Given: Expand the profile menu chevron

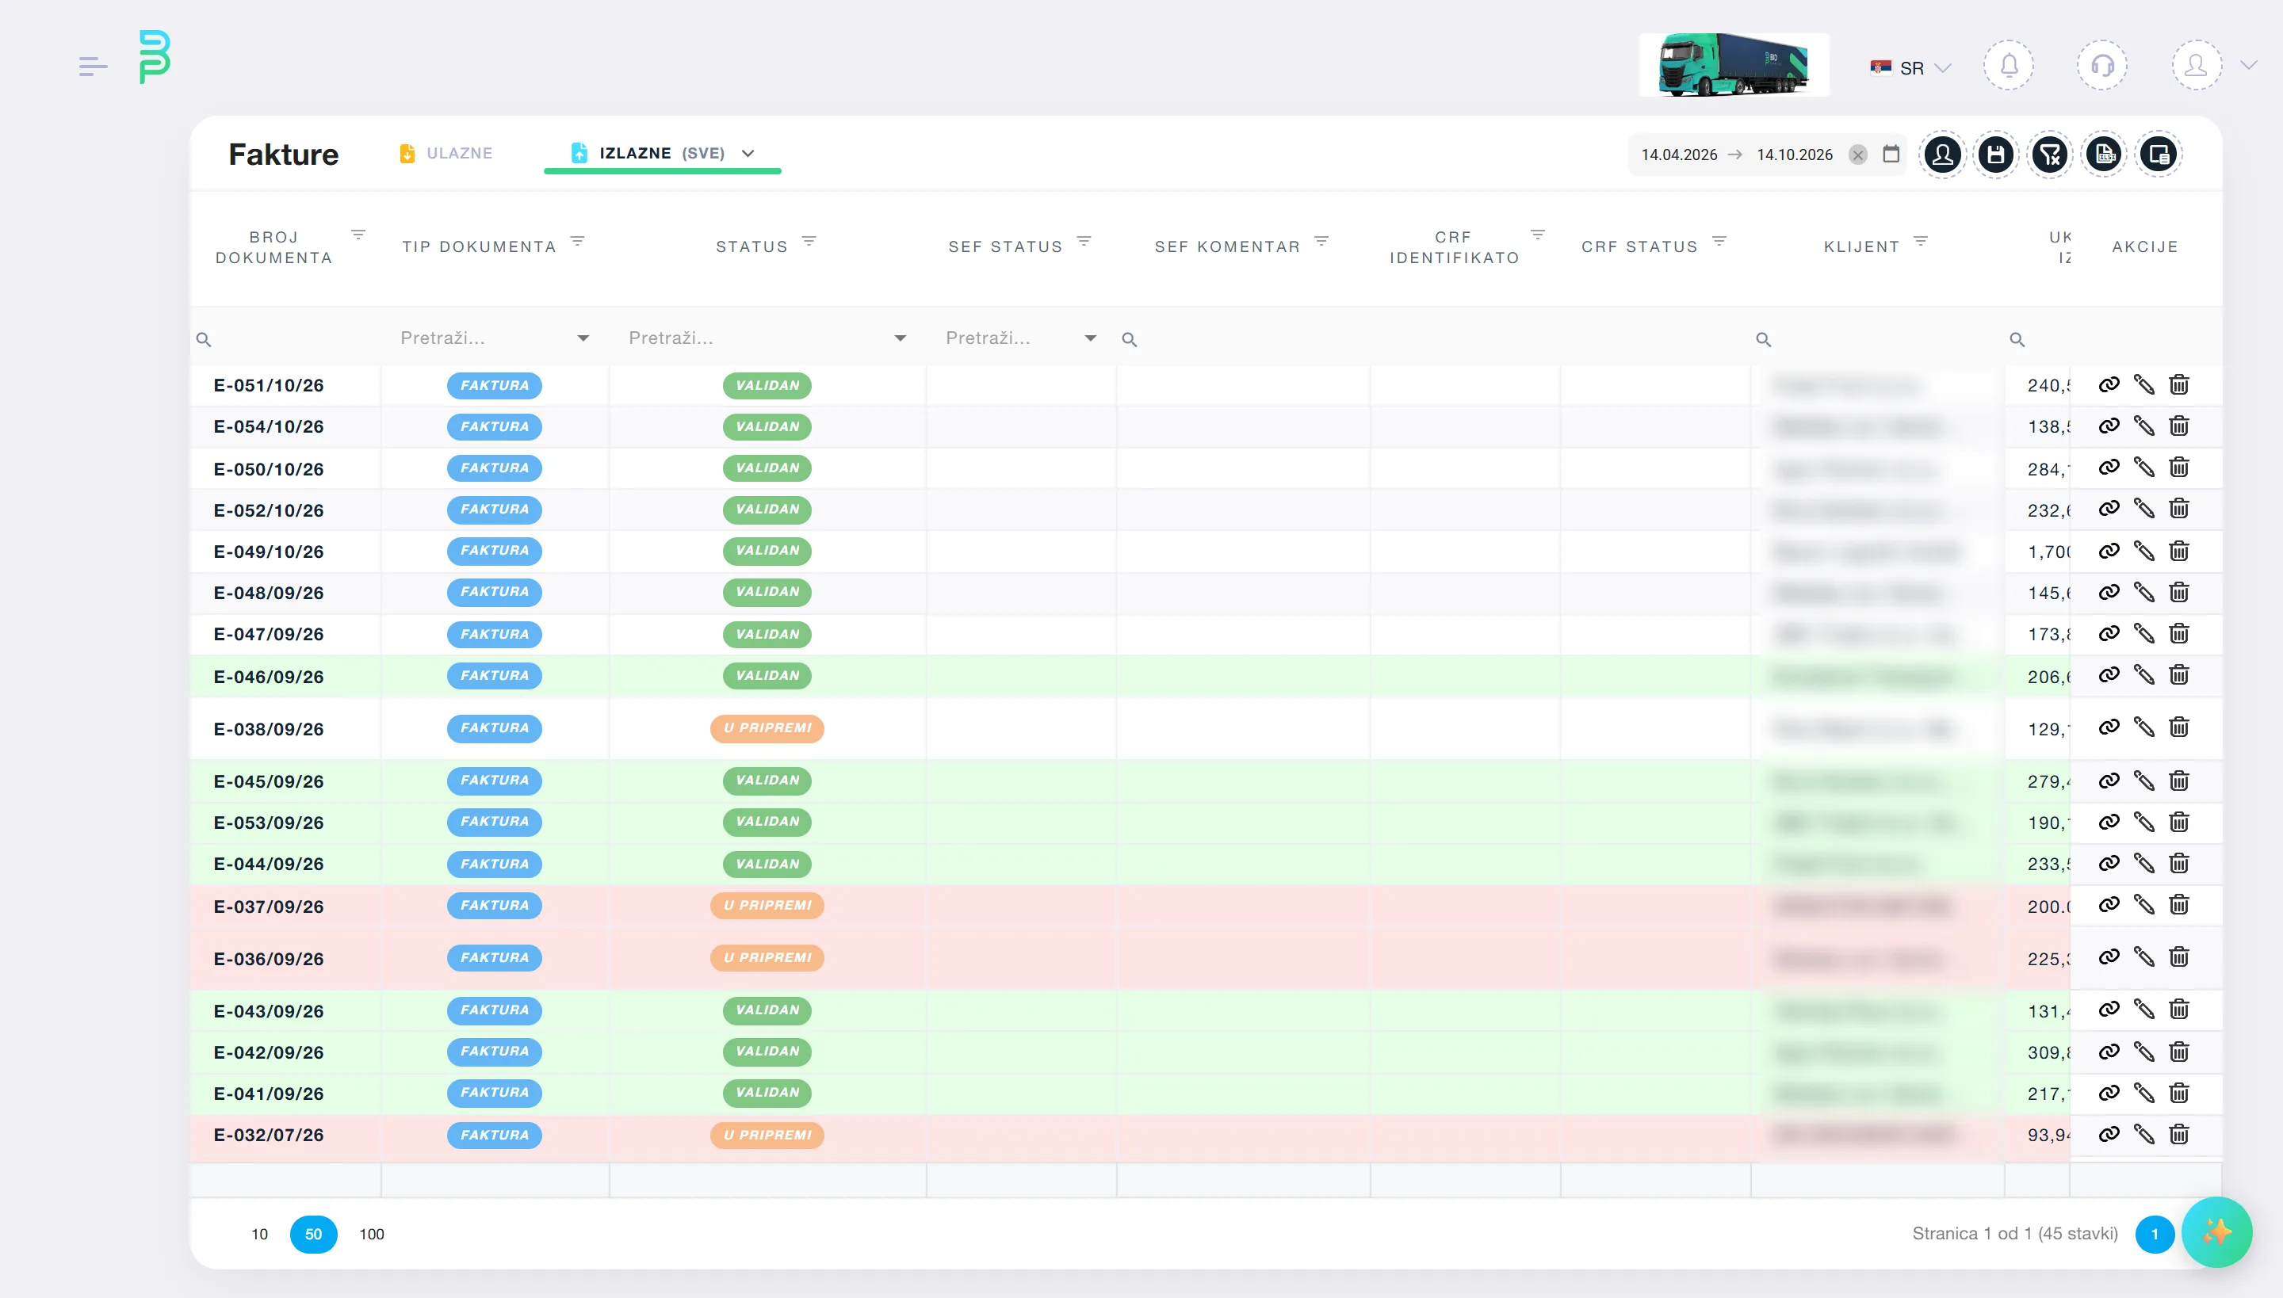Looking at the screenshot, I should pyautogui.click(x=2248, y=66).
